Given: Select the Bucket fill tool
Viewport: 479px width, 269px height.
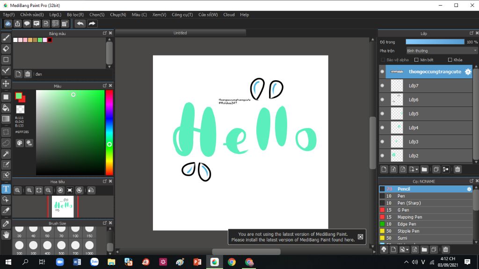Looking at the screenshot, I should click(x=6, y=108).
